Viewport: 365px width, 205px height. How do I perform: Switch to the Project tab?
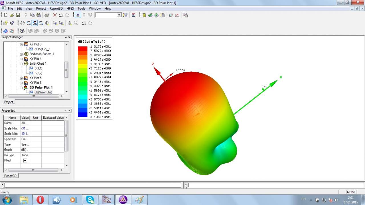pos(8,102)
